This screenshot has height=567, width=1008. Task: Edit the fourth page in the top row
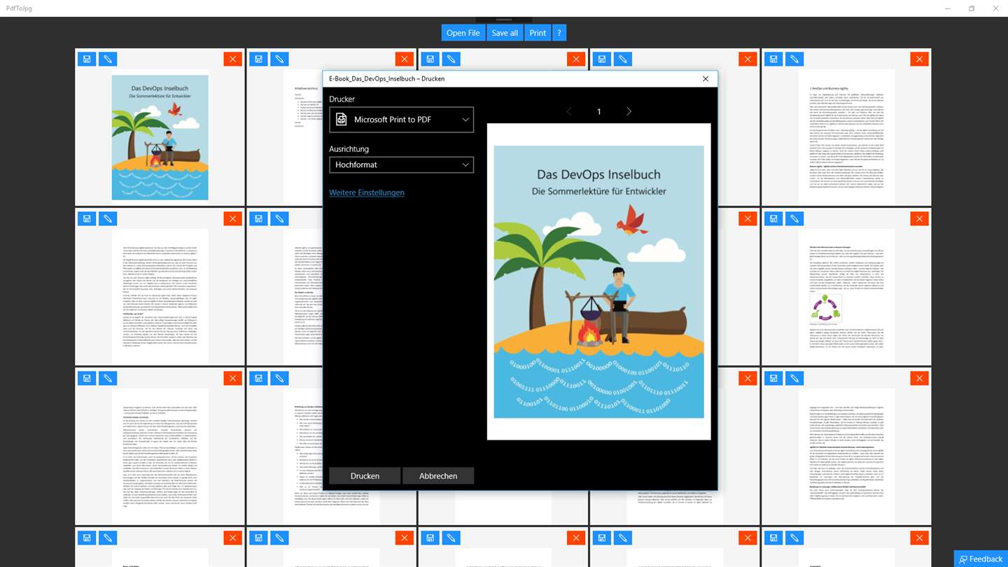coord(623,59)
